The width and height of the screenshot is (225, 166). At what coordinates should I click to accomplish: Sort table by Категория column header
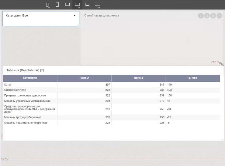pos(30,78)
